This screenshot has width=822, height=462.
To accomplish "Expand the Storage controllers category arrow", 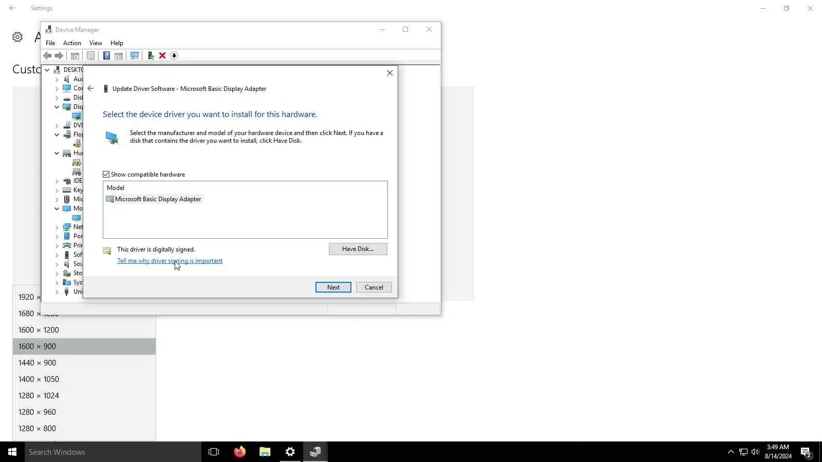I will coord(57,273).
